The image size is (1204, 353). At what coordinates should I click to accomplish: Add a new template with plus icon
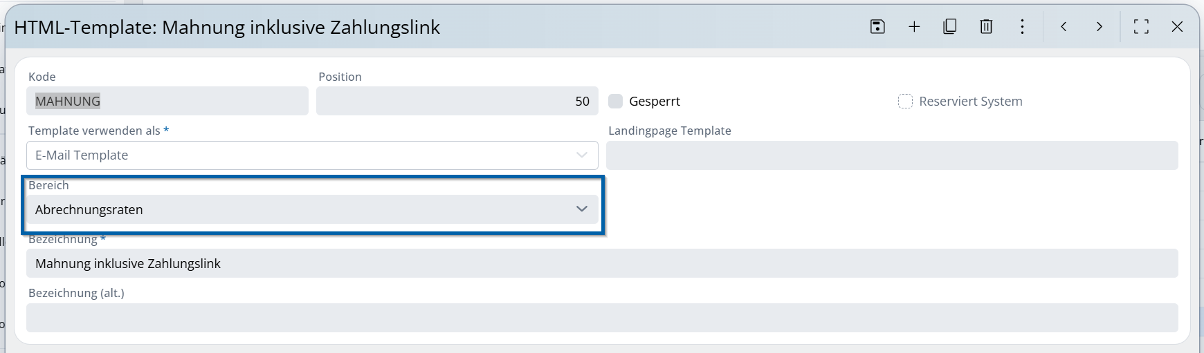coord(914,27)
